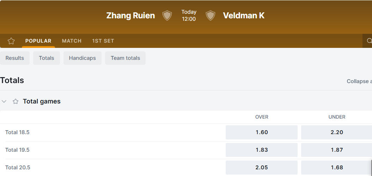372x176 pixels.
Task: Pick Under 19.5 at odds 1.87
Action: click(336, 150)
